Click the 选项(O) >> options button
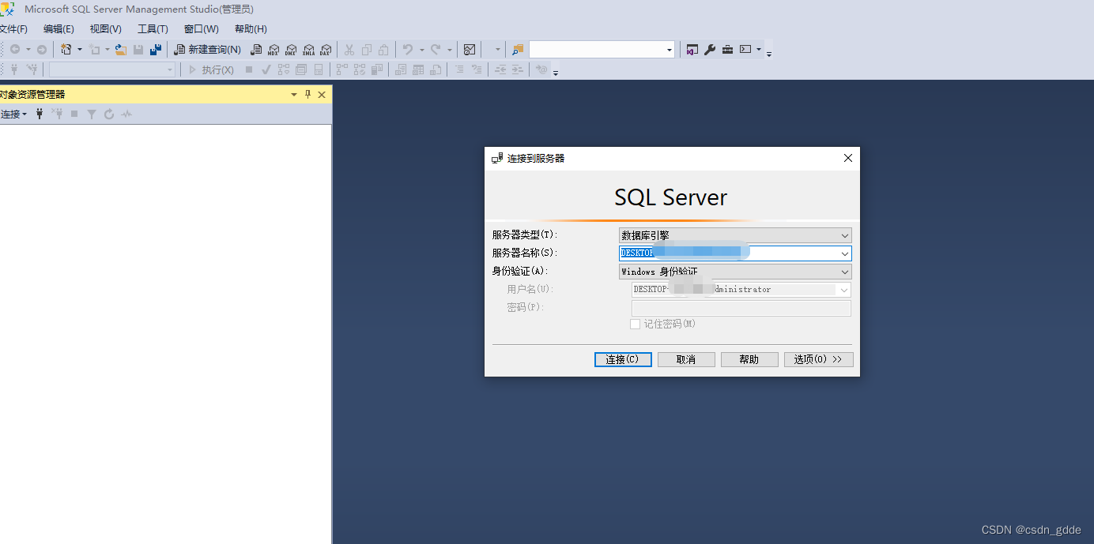 [818, 359]
